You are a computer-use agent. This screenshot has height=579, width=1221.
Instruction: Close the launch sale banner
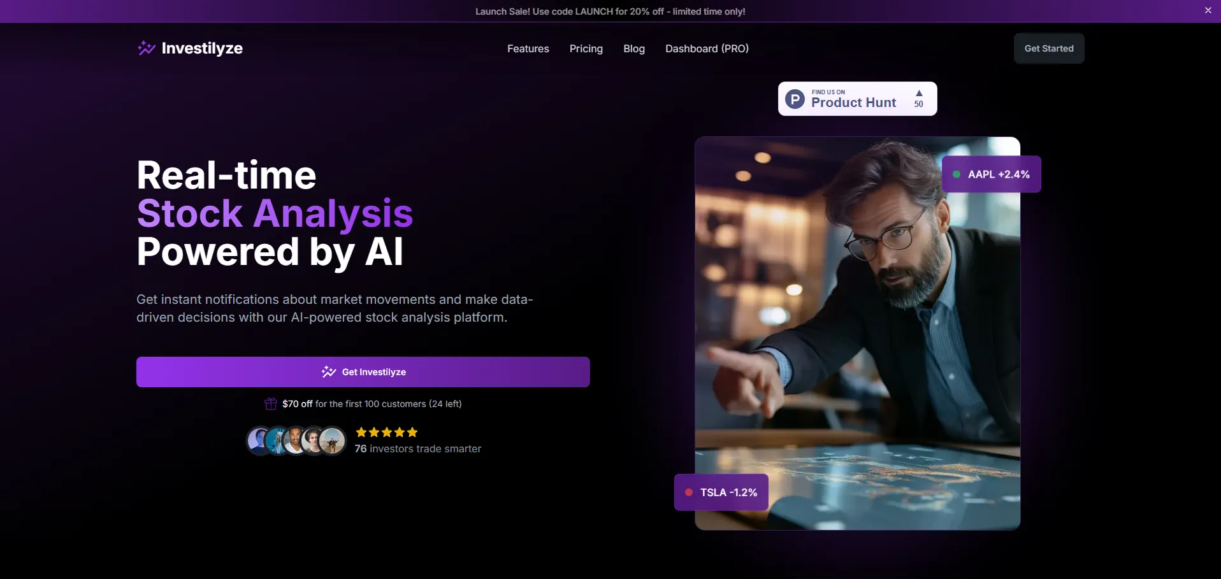click(1208, 10)
